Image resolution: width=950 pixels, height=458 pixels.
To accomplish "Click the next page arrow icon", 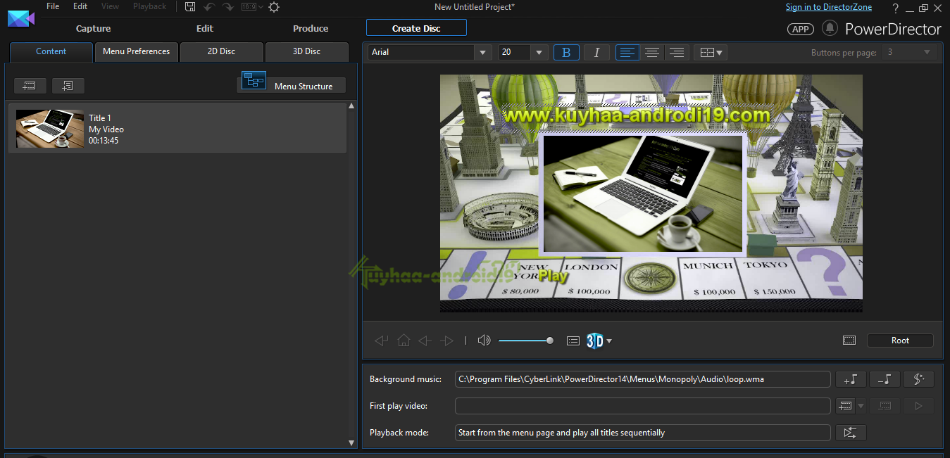I will pyautogui.click(x=446, y=341).
